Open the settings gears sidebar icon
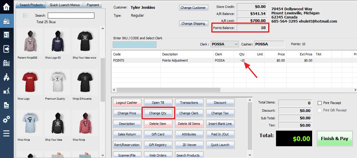 click(6, 120)
